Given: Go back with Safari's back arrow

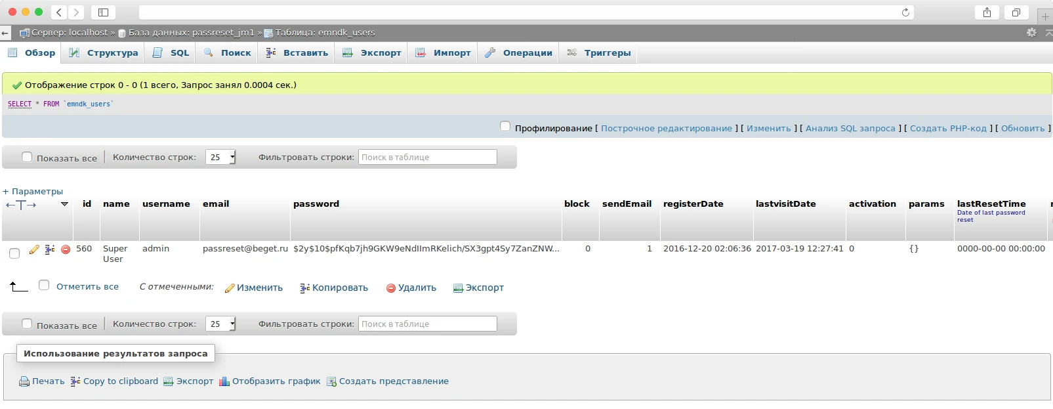Looking at the screenshot, I should (x=59, y=12).
